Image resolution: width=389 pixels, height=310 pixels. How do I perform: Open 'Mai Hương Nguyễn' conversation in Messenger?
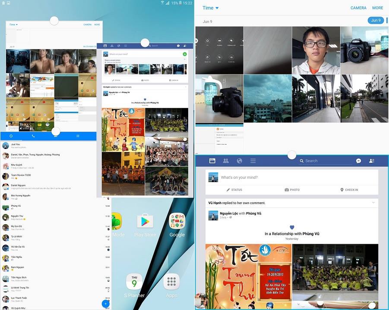tap(48, 197)
